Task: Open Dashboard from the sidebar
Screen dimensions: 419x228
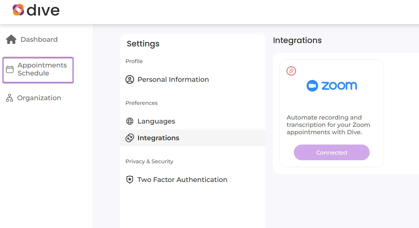Action: (x=39, y=39)
